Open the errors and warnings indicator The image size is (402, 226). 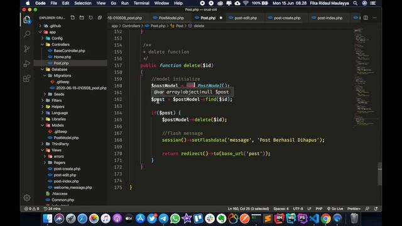pyautogui.click(x=32, y=208)
